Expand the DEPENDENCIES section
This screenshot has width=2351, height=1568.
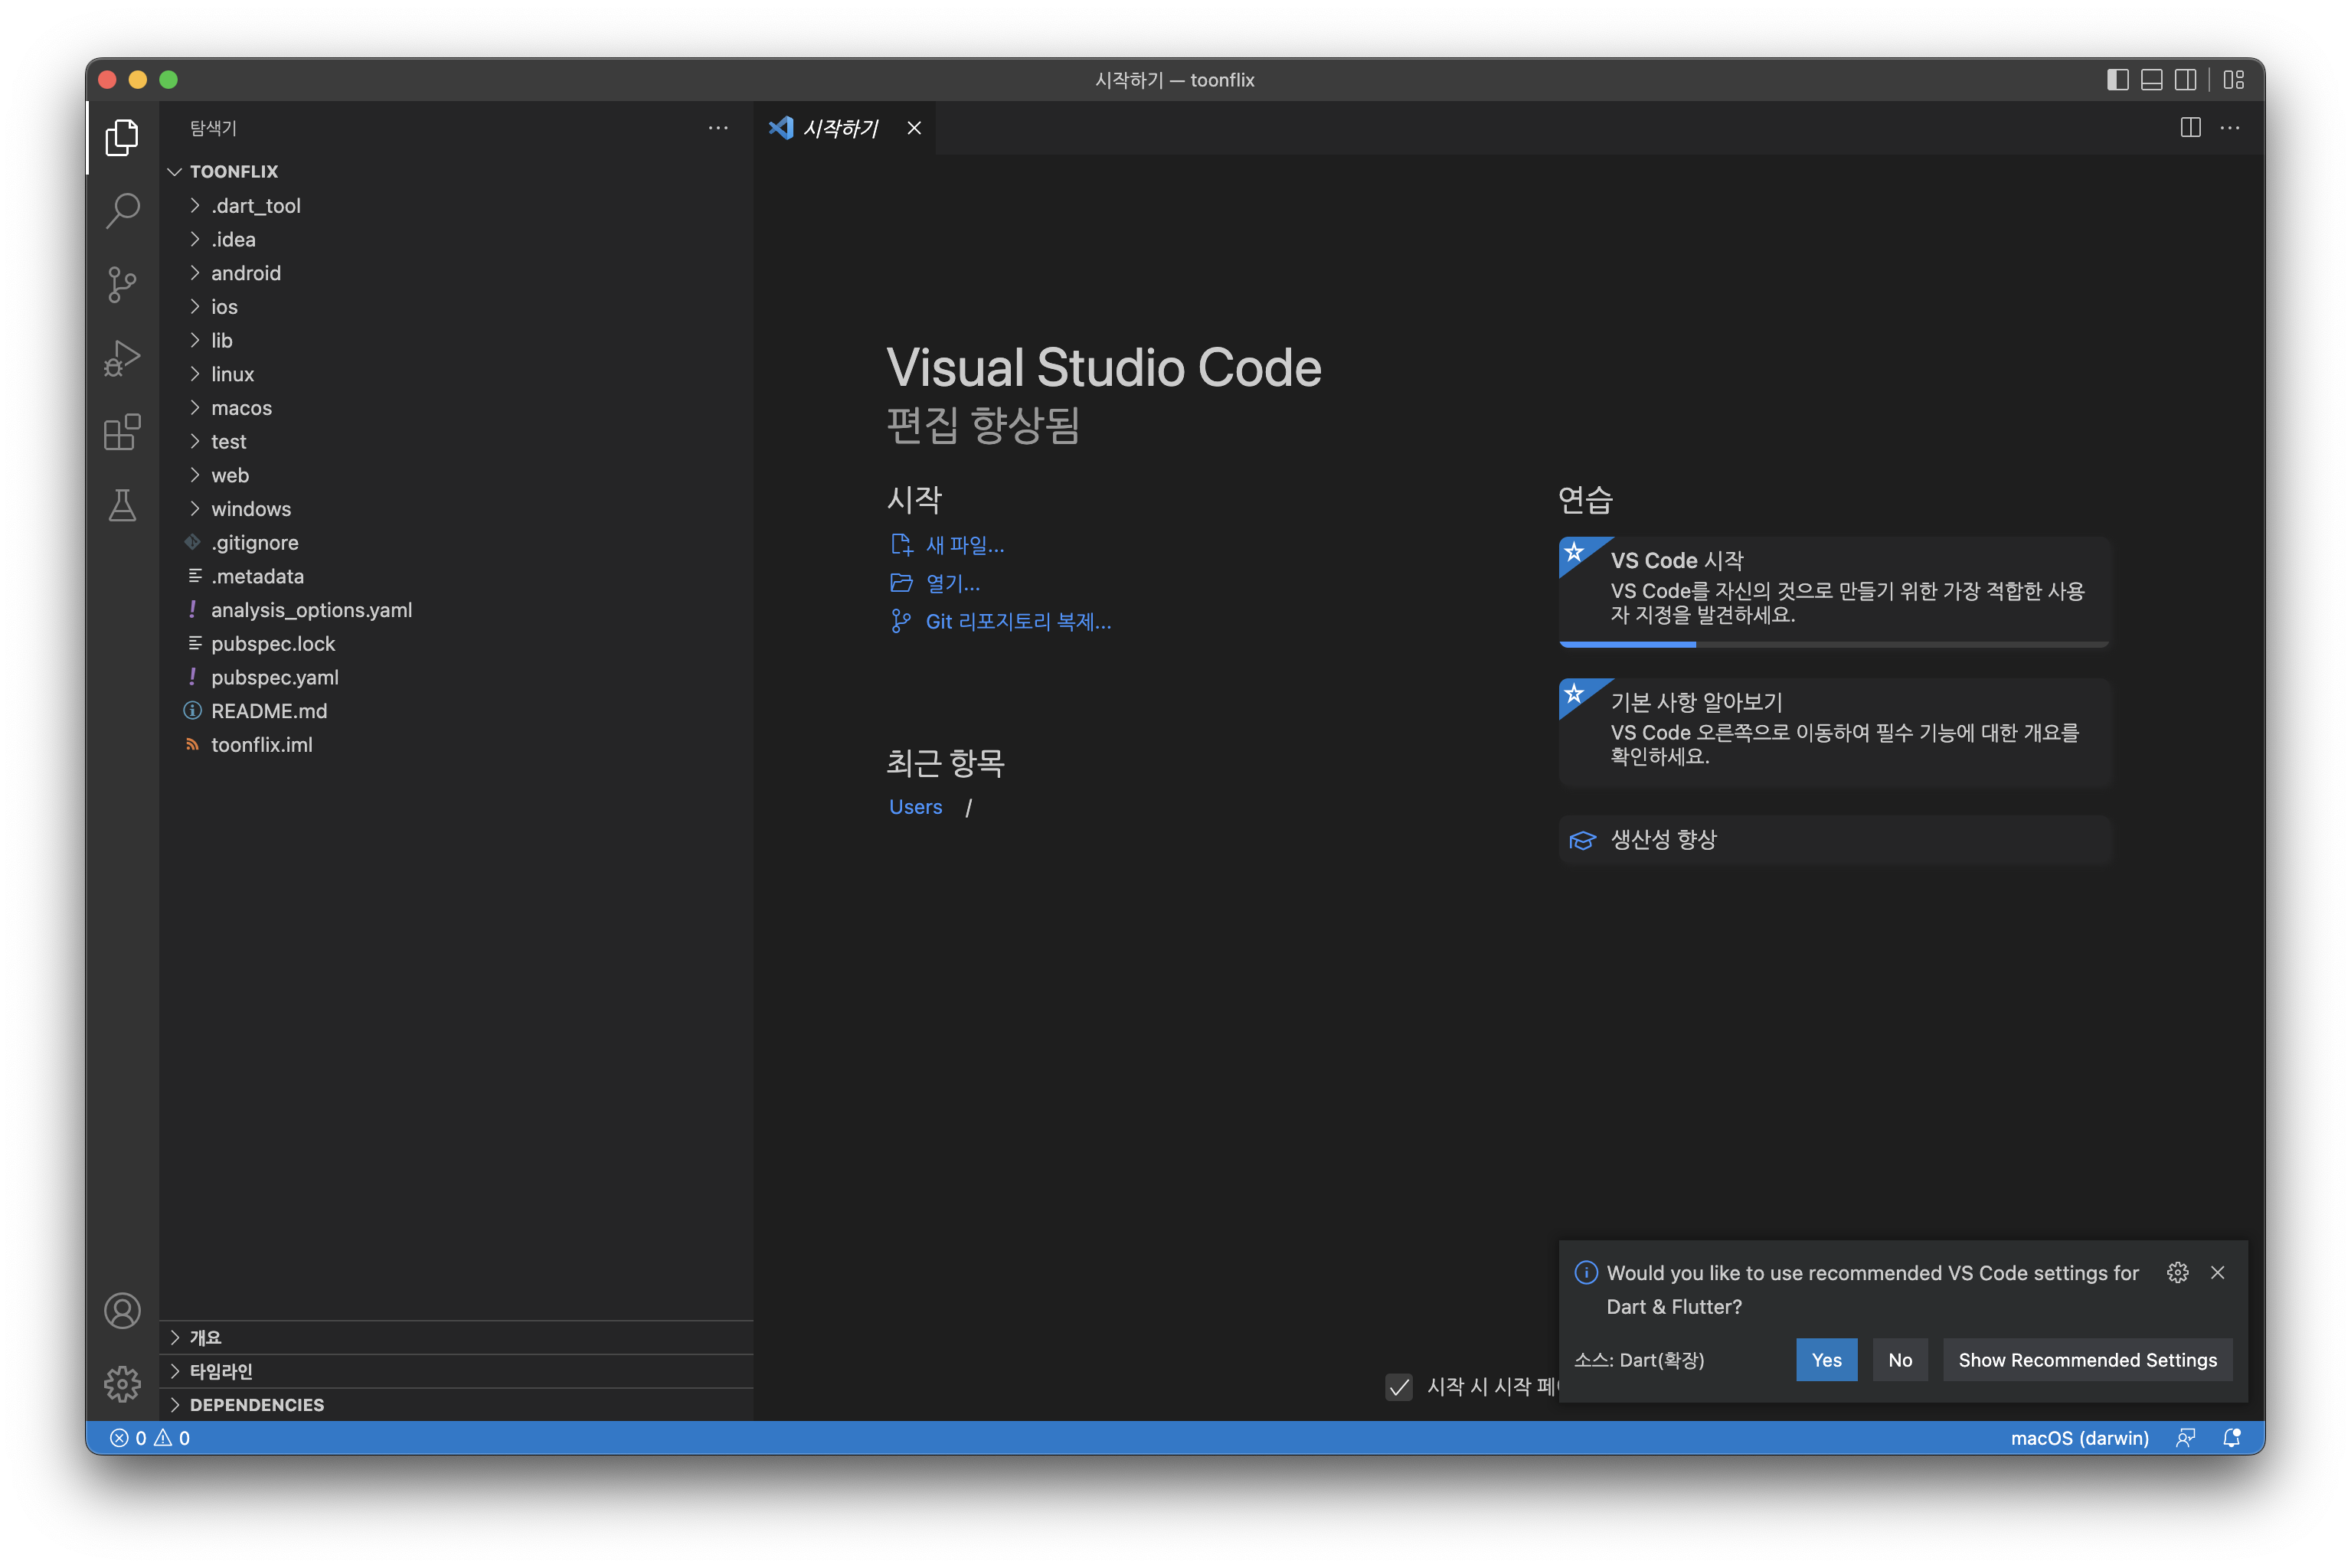coord(456,1405)
